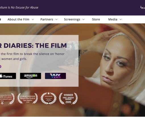Click the Culture is No Excuse tagline
This screenshot has width=145, height=117.
[x=19, y=7]
